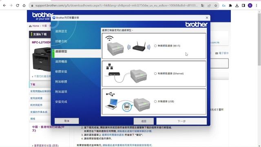Click the 連線類型 step in installer sidebar
Image resolution: width=261 pixels, height=147 pixels.
[x=61, y=51]
